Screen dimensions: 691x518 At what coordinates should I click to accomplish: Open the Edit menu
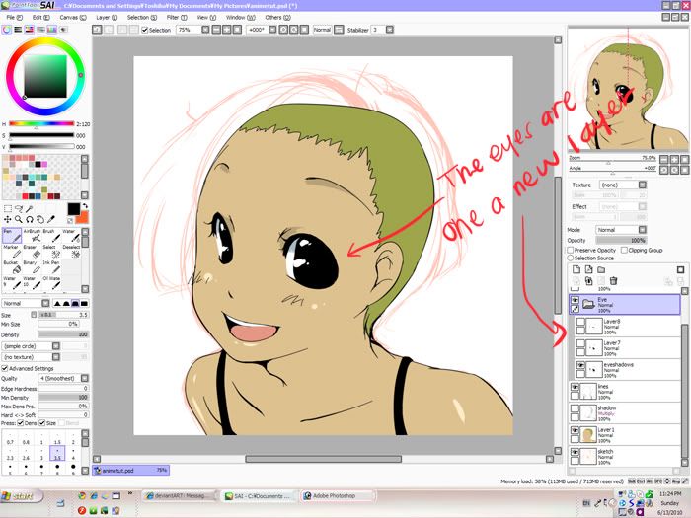coord(40,17)
